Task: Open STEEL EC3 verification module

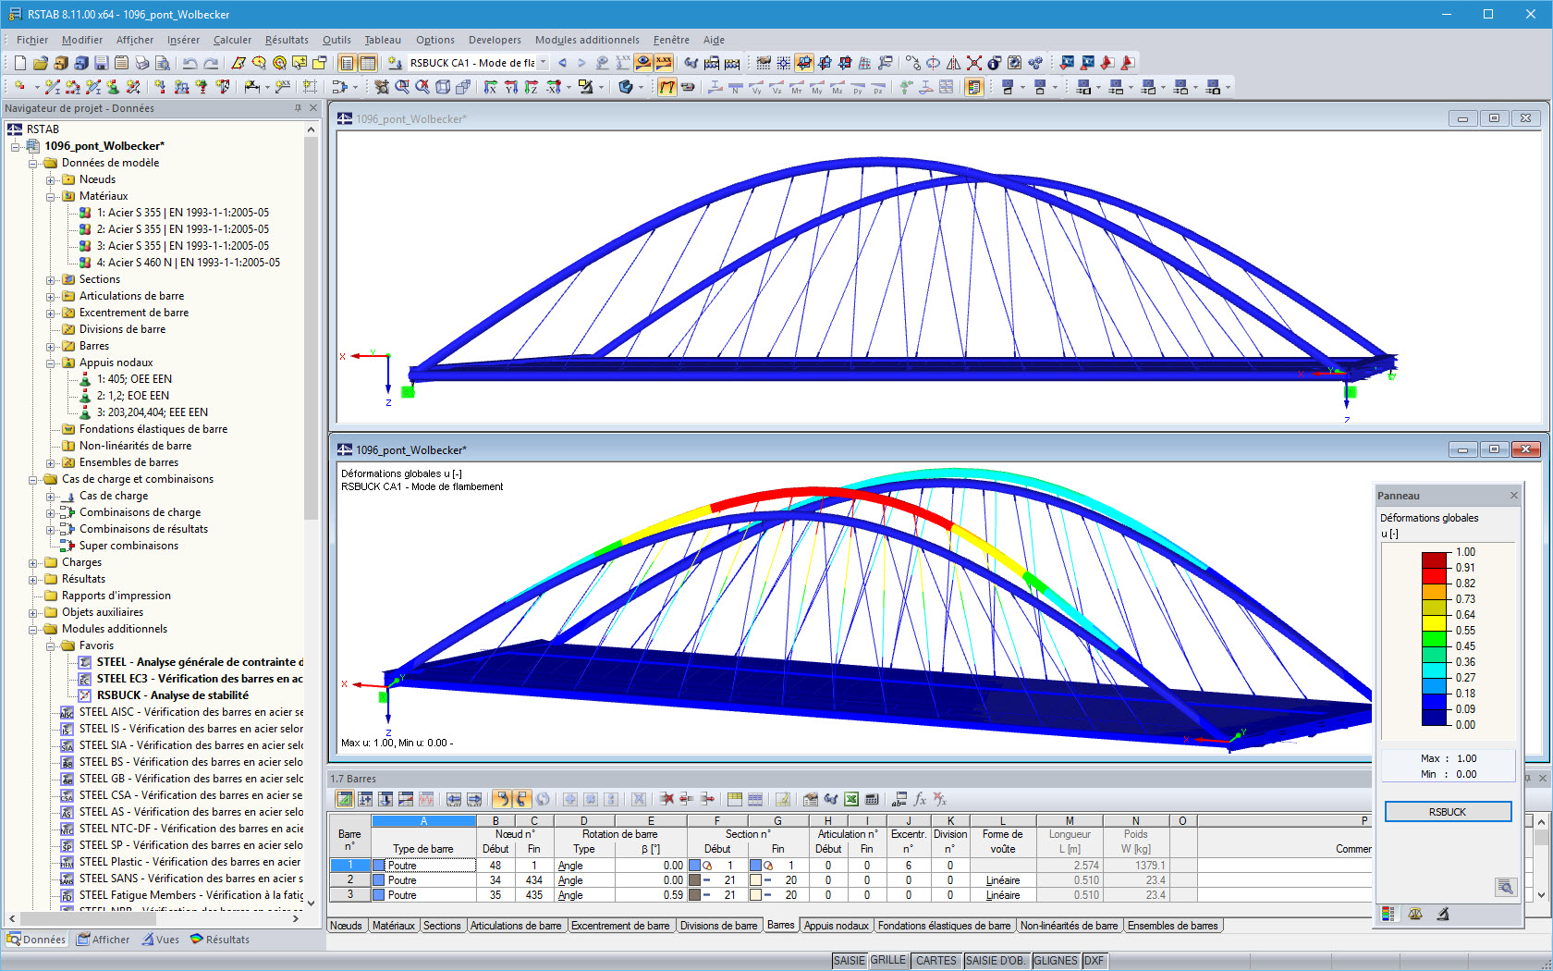Action: (x=200, y=679)
